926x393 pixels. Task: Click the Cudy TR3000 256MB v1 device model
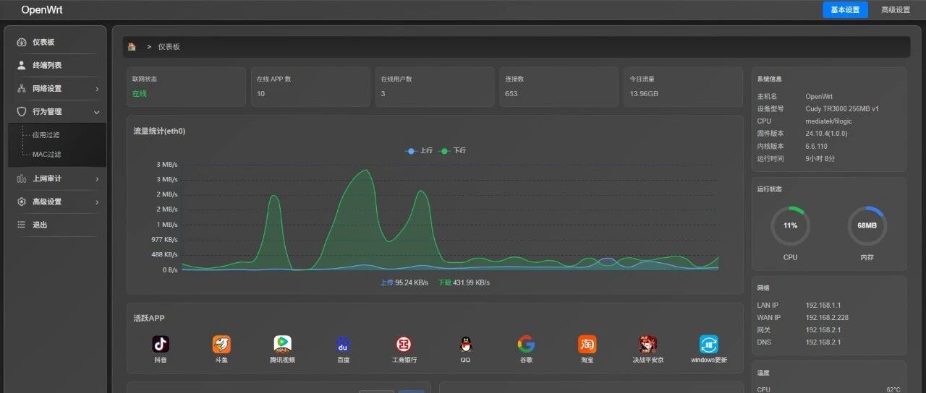842,108
